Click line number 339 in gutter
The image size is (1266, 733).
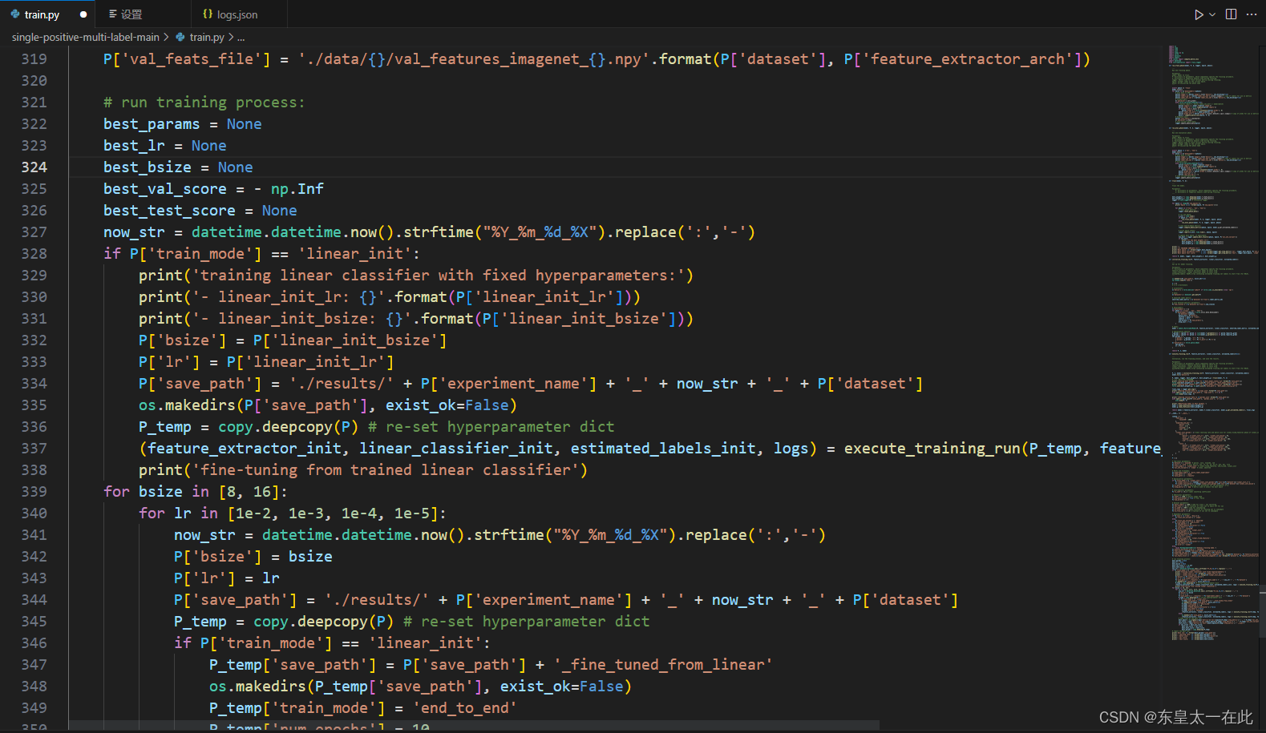click(34, 491)
